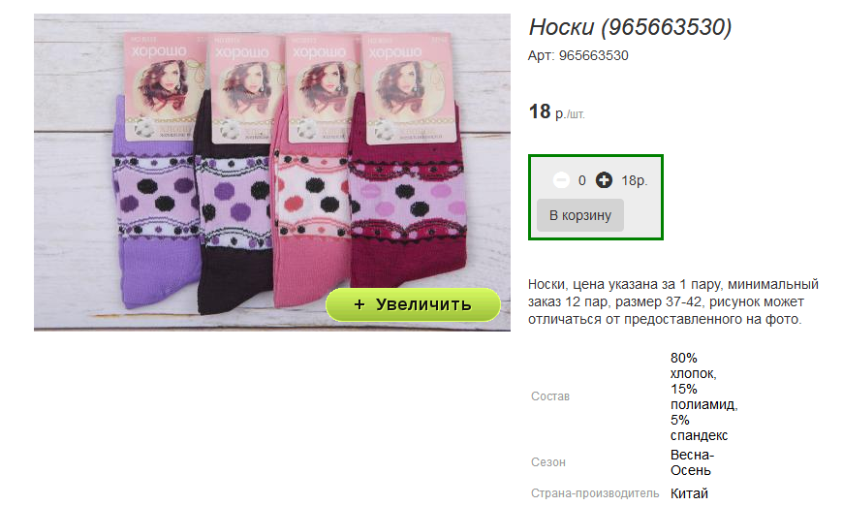The width and height of the screenshot is (843, 506).
Task: Select the Страна-производитель label
Action: [595, 493]
